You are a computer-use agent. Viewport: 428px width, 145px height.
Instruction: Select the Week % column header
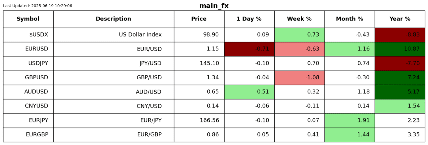(x=299, y=19)
